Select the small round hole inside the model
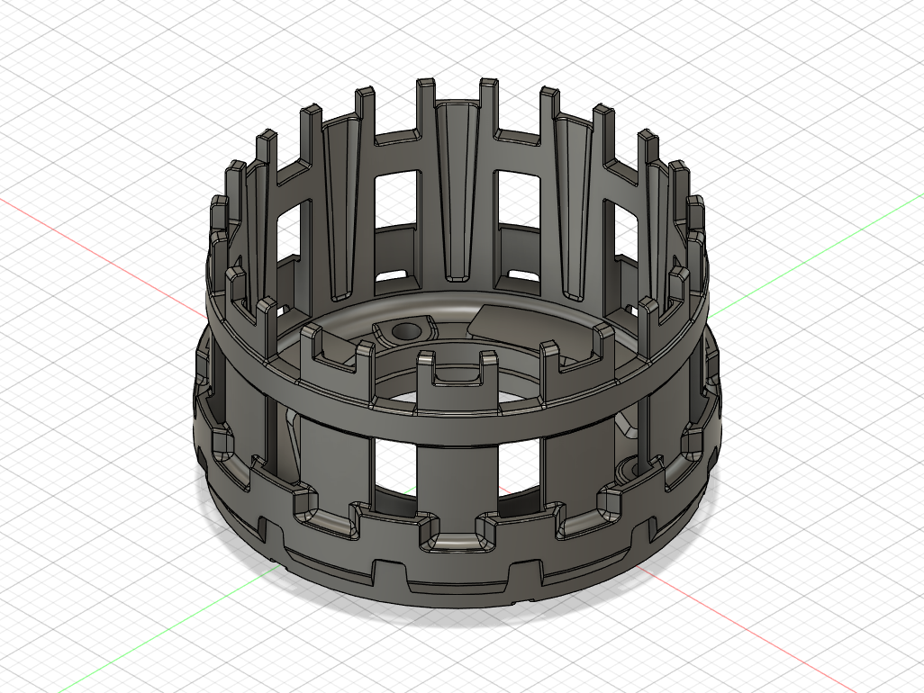924x693 pixels. [x=405, y=331]
